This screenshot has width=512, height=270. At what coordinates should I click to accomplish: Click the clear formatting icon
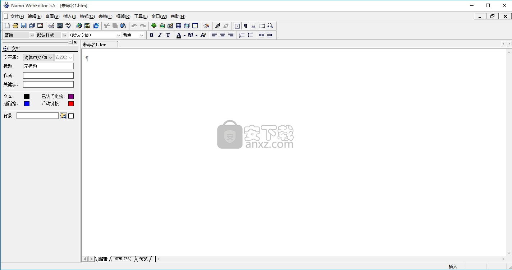[203, 35]
